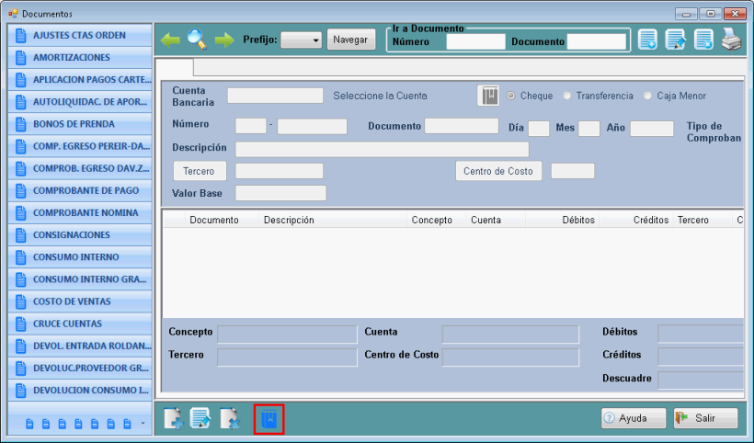The width and height of the screenshot is (754, 443).
Task: Click the printer icon
Action: (730, 40)
